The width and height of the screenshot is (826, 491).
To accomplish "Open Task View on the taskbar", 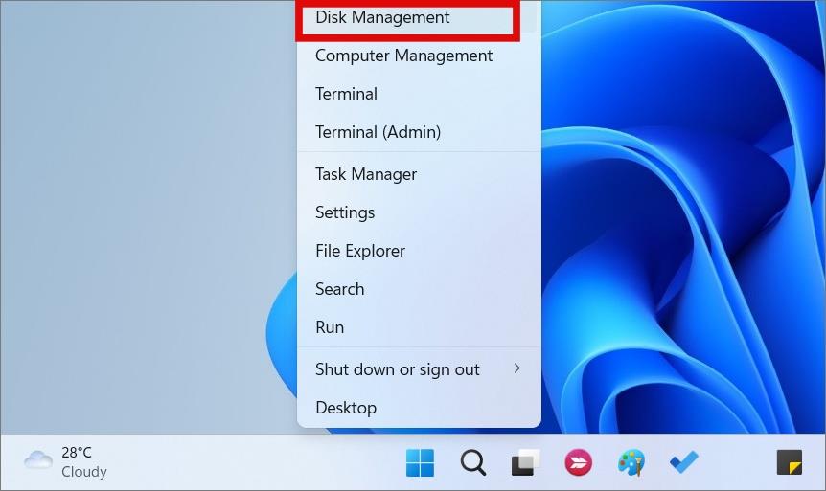I will pos(526,462).
